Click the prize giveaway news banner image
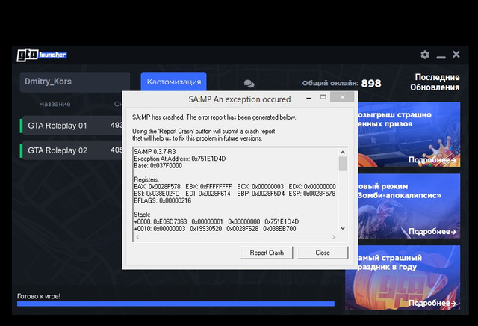 click(x=409, y=135)
